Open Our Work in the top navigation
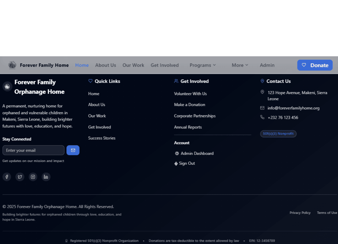The image size is (338, 244). pos(133,65)
